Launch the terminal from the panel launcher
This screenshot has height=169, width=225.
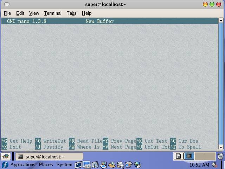pyautogui.click(x=78, y=165)
